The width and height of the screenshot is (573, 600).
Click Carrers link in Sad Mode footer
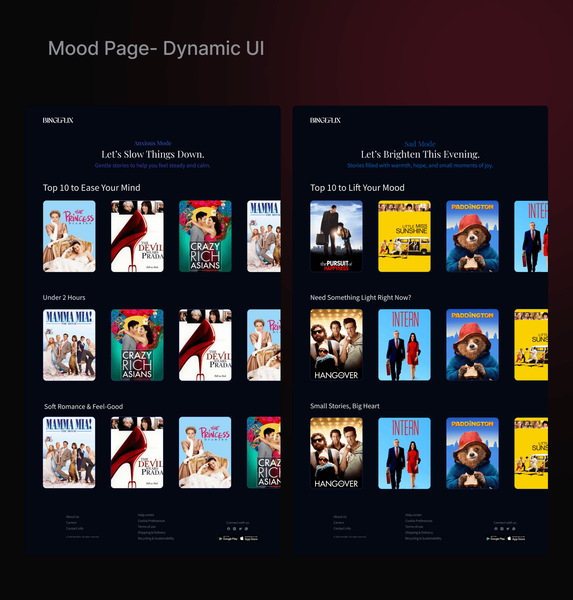(x=339, y=523)
